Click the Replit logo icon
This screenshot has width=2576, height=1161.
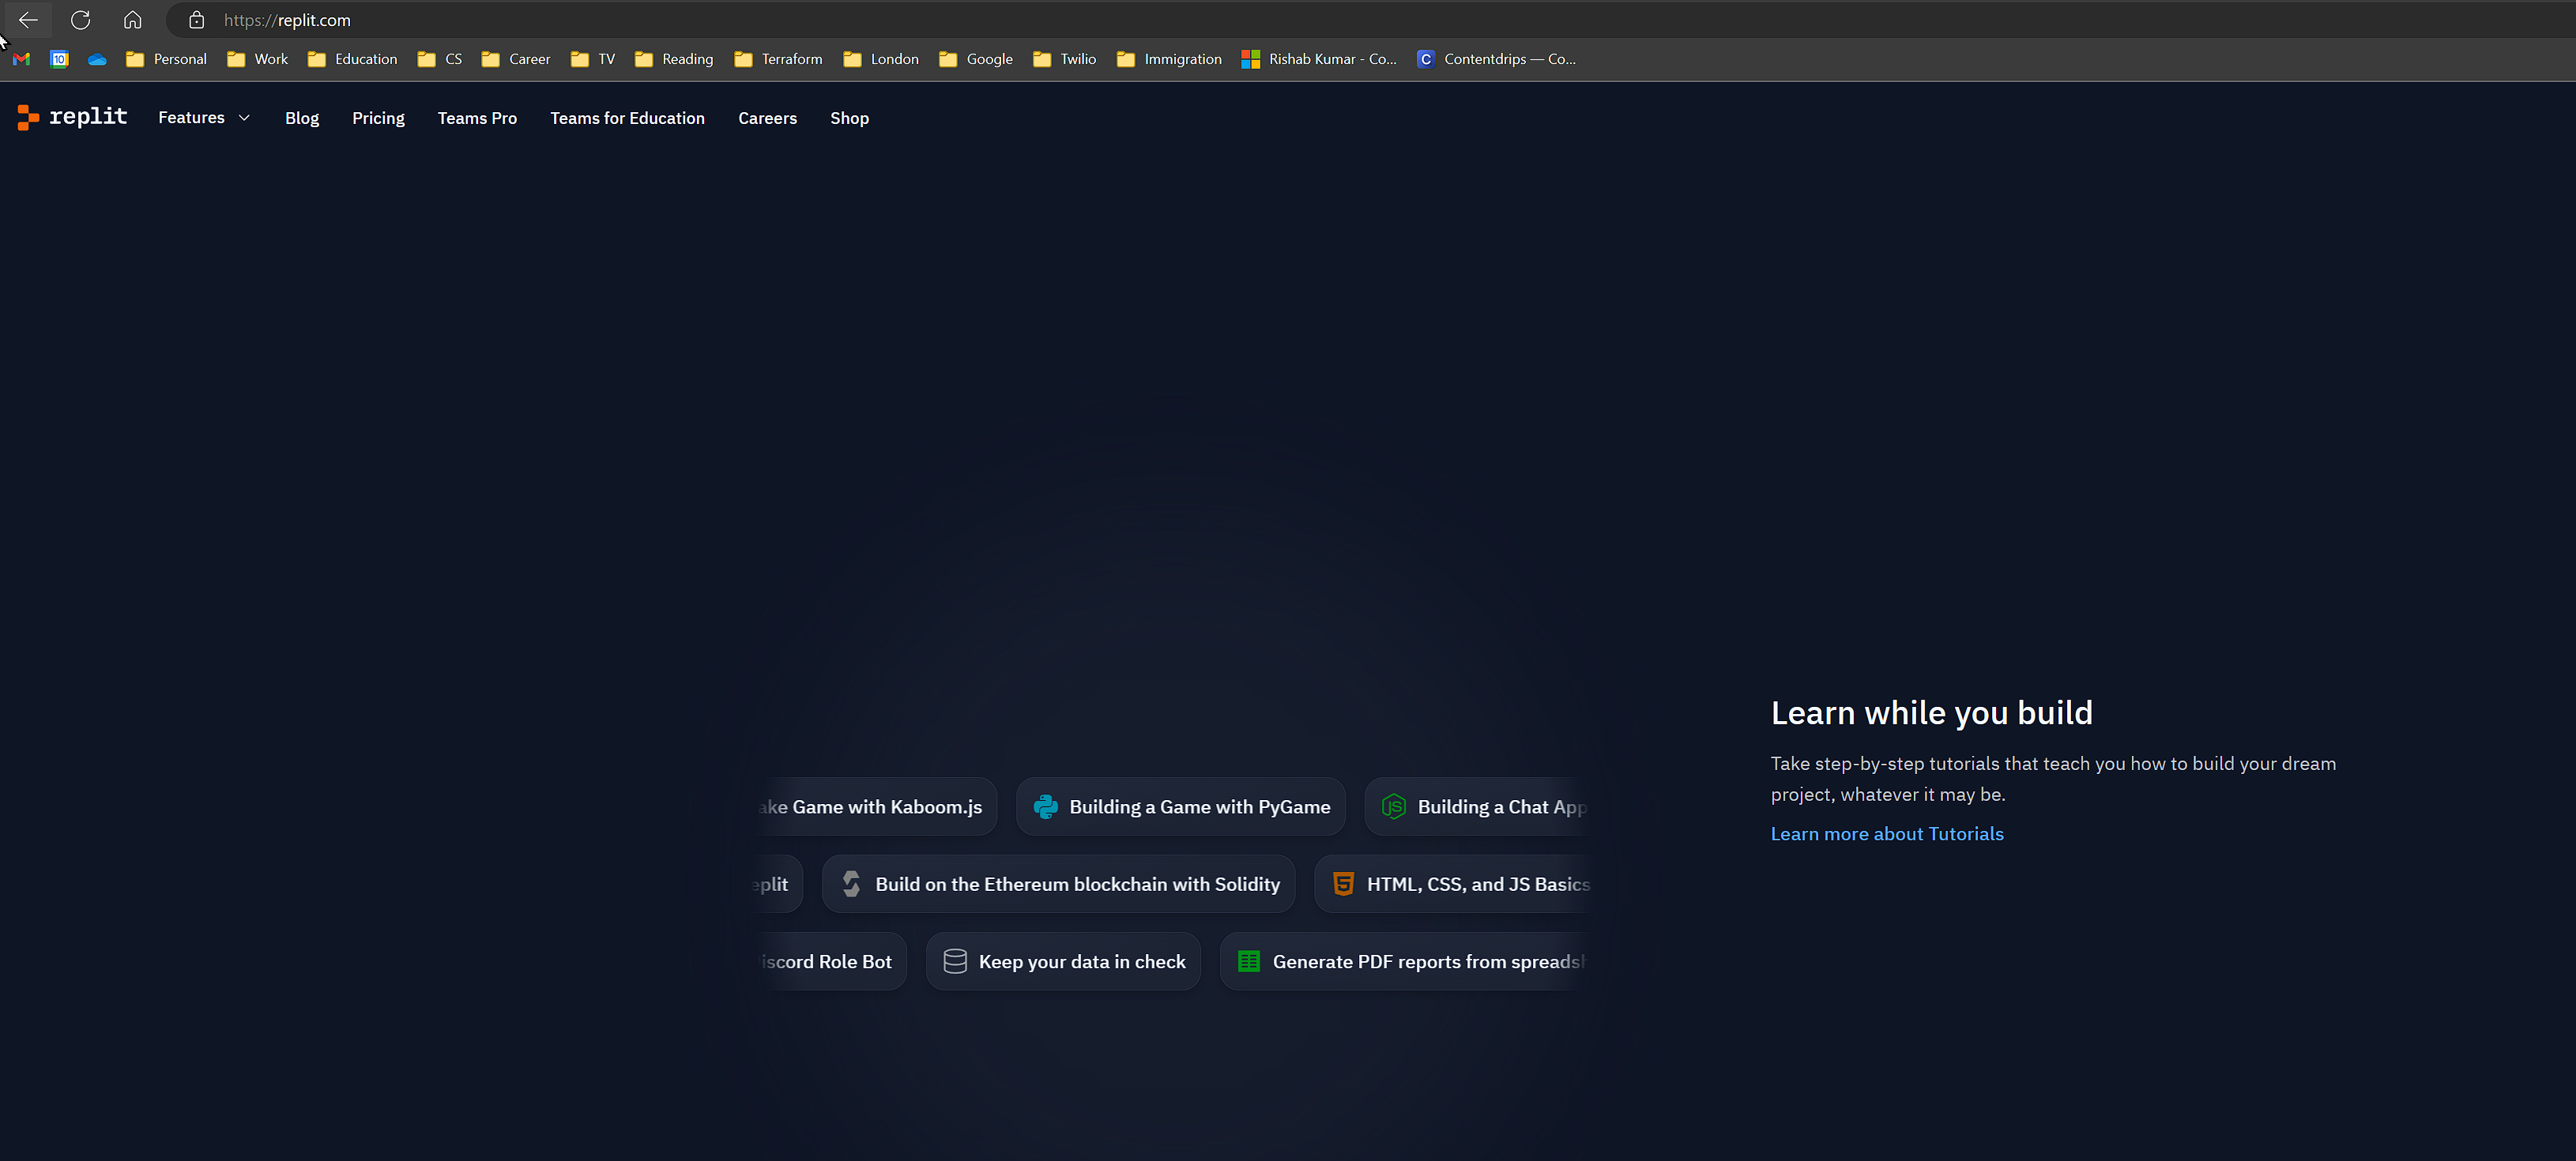pos(28,118)
